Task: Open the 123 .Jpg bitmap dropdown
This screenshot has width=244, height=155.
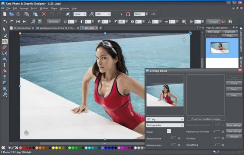Action: 165,119
